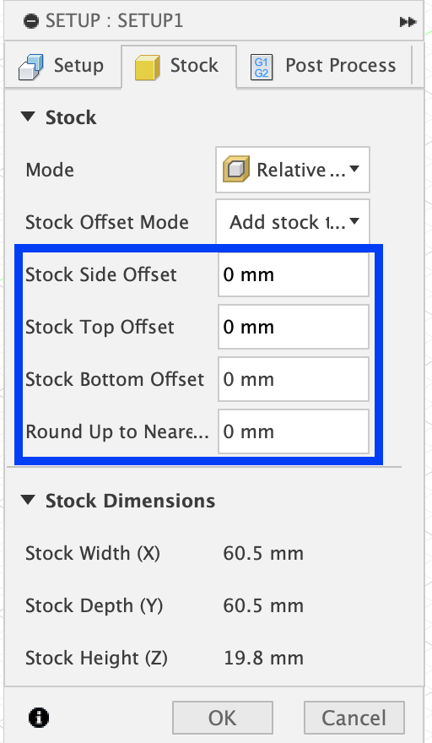Click the G1 G2 Post Process icon
The width and height of the screenshot is (432, 743).
pyautogui.click(x=262, y=68)
